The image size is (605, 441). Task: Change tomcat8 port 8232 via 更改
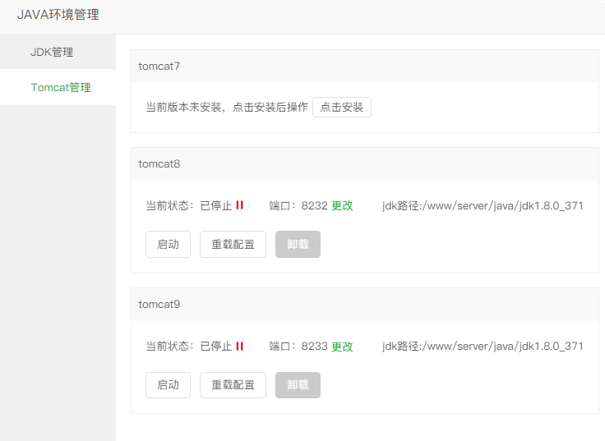tap(342, 205)
